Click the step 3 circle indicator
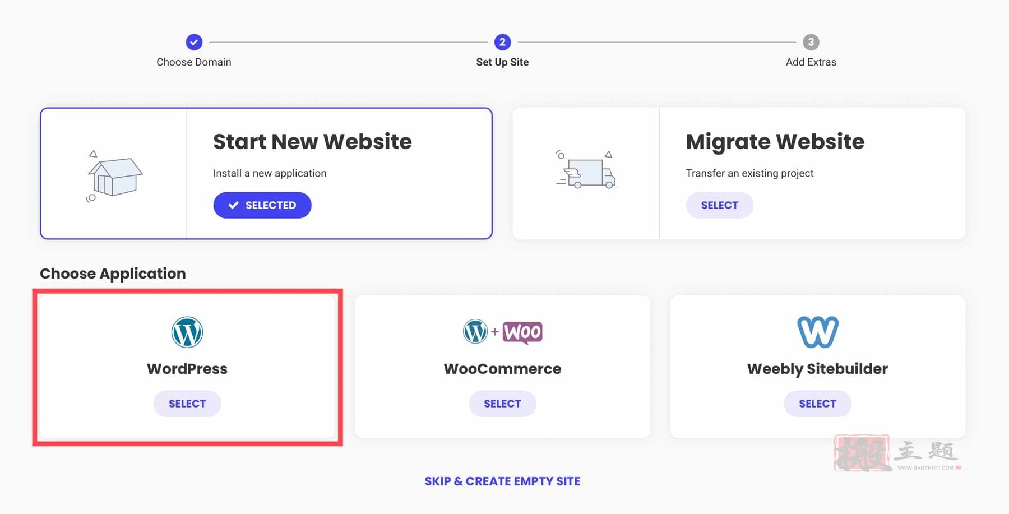Viewport: 1009px width, 514px height. point(811,42)
